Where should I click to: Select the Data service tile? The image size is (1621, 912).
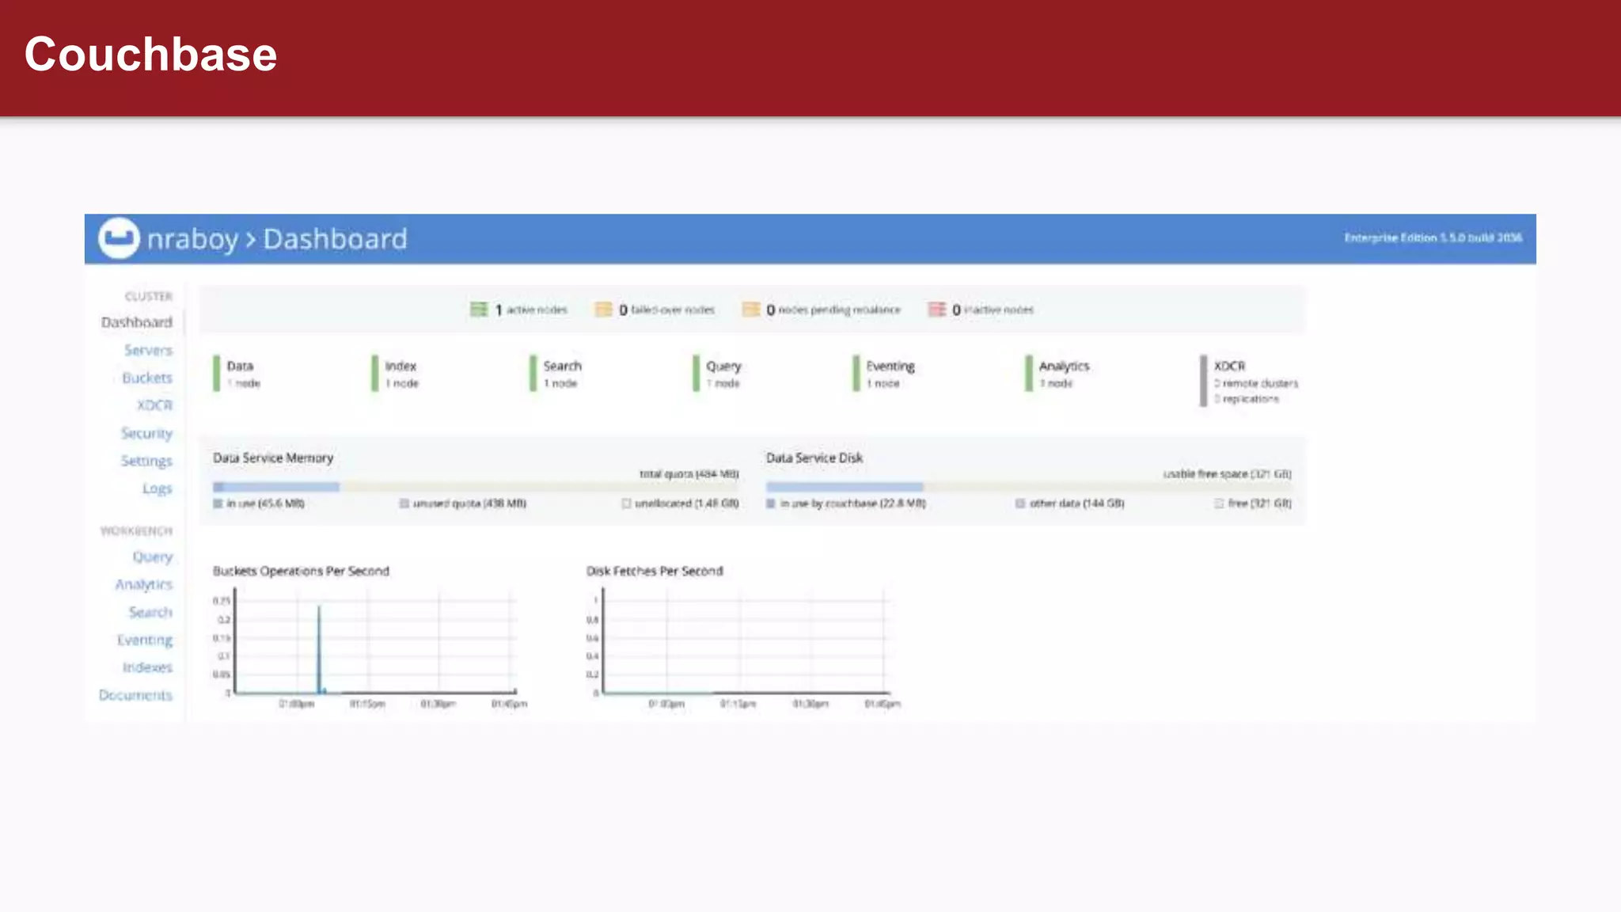click(237, 374)
